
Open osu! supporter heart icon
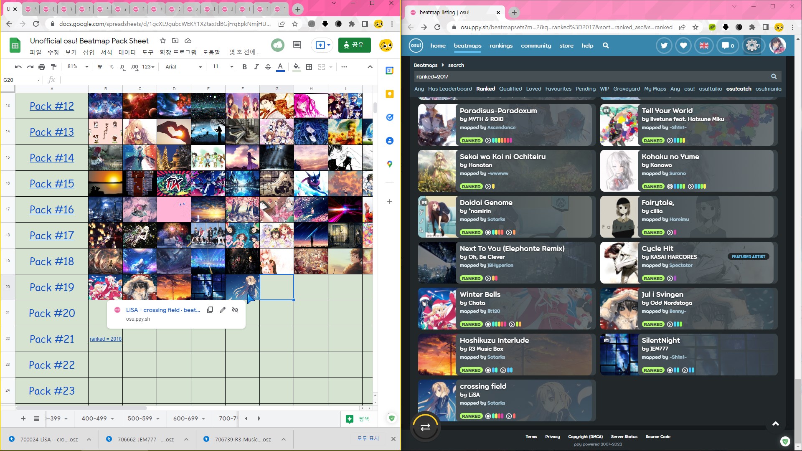coord(683,46)
